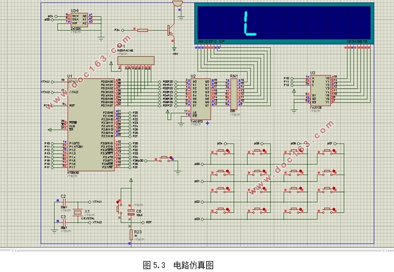Click the horizontal scrollbar below the schematic
394x272 pixels.
pos(199,250)
